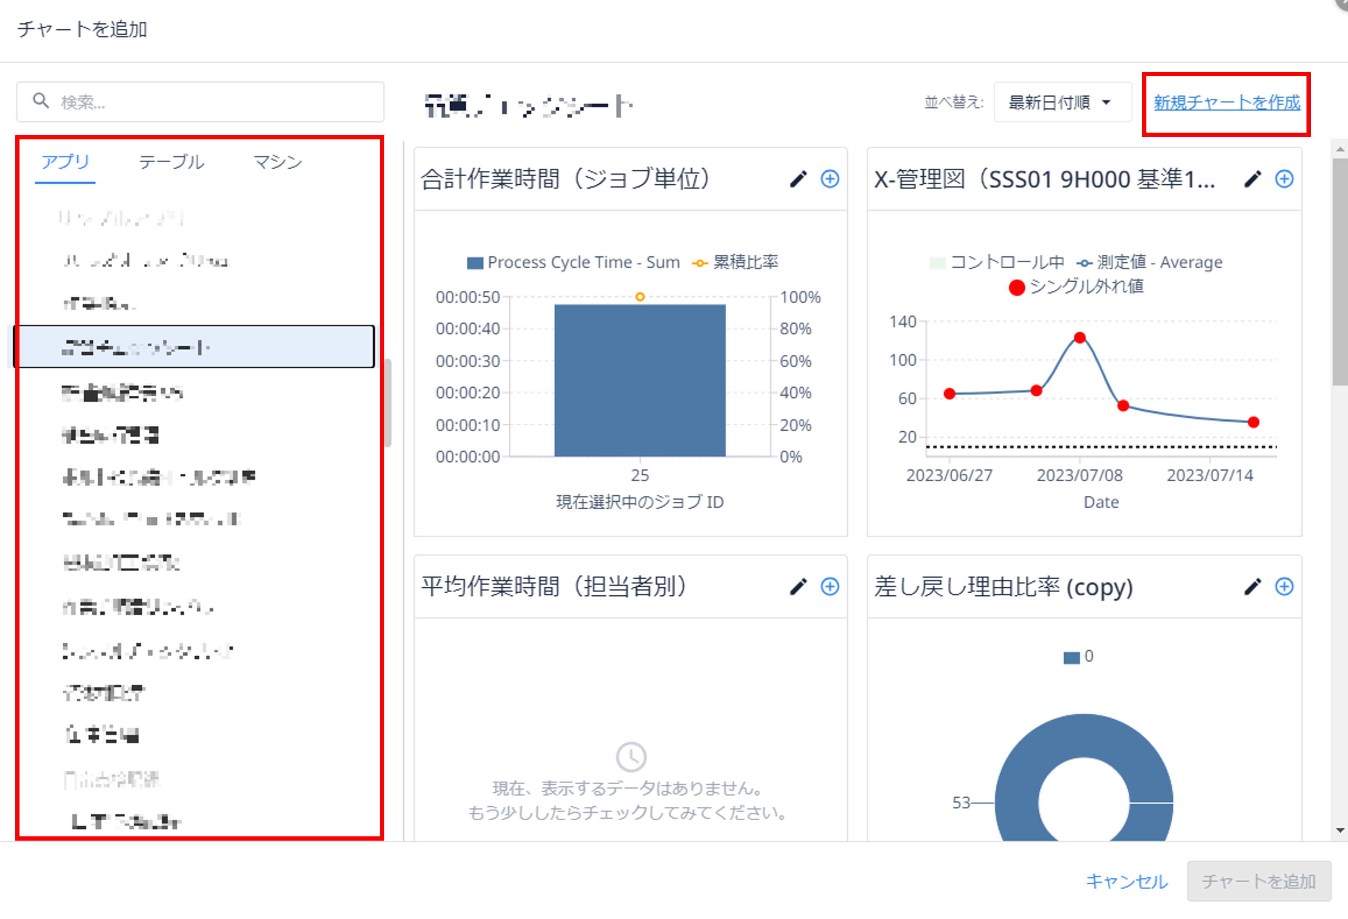Viewport: 1348px width, 919px height.
Task: Click the clock icon in empty chart
Action: point(630,757)
